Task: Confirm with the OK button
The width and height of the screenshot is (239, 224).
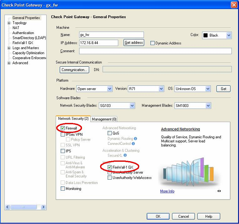Action: coord(158,216)
